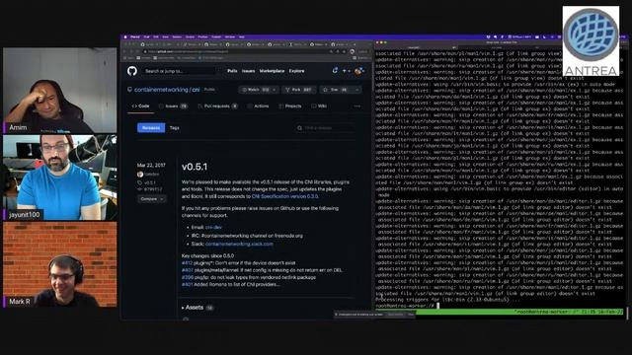Open pull request #401 link

187,284
